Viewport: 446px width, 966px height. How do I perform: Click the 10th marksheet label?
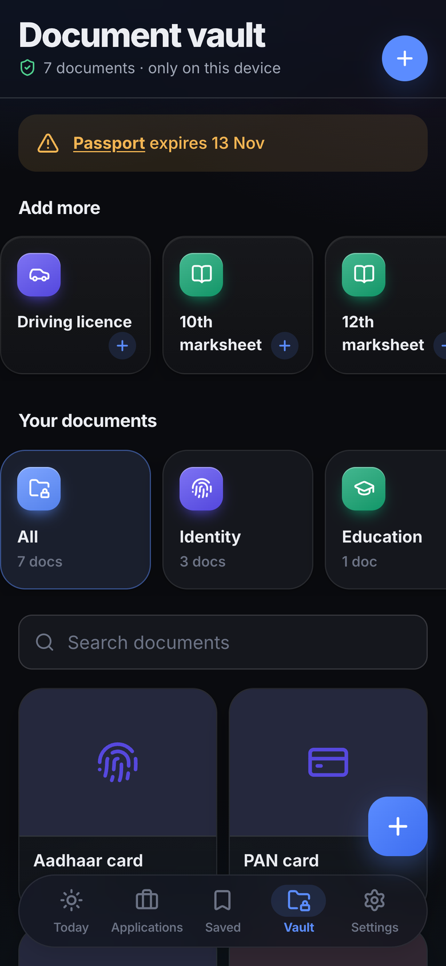coord(221,333)
